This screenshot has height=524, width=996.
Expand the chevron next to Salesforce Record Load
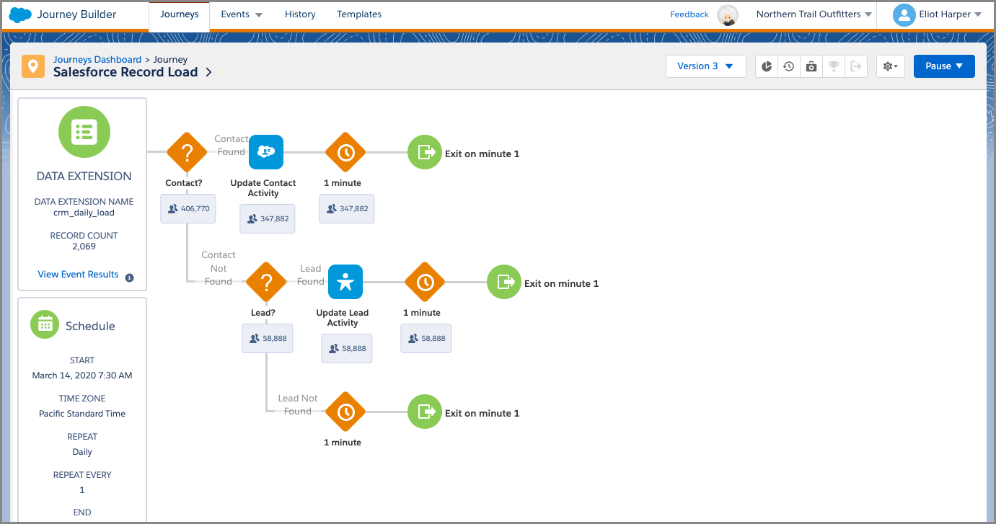(x=208, y=72)
